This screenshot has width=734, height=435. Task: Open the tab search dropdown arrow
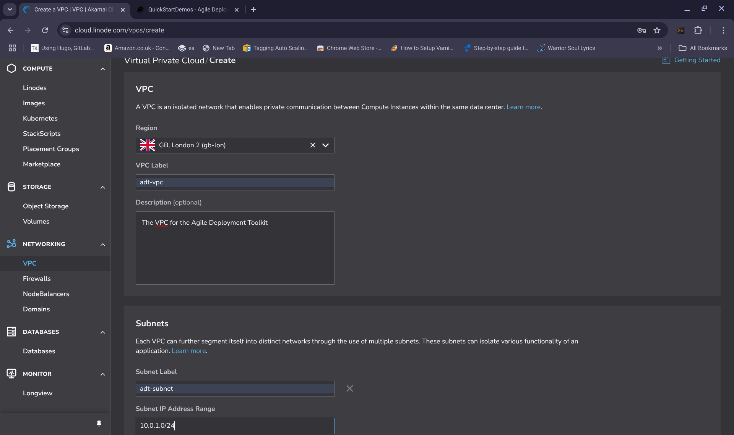click(x=10, y=10)
